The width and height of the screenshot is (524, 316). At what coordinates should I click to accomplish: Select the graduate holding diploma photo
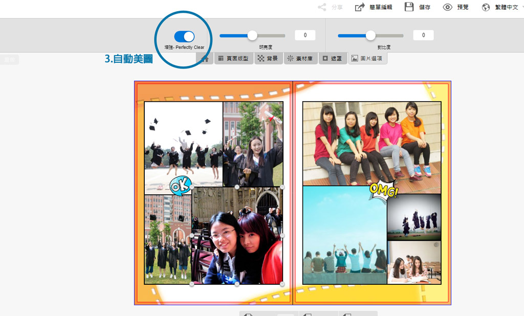253,144
